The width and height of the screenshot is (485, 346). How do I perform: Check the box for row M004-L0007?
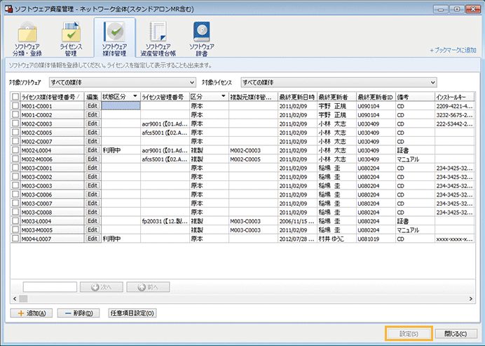[15, 239]
